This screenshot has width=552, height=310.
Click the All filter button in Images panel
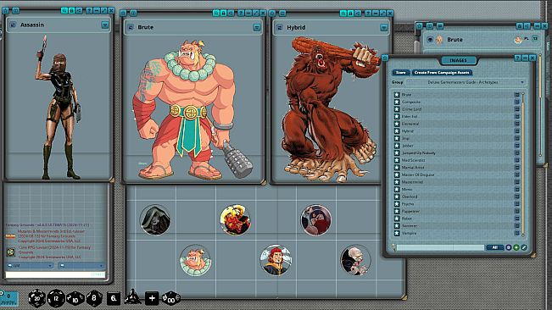(494, 248)
